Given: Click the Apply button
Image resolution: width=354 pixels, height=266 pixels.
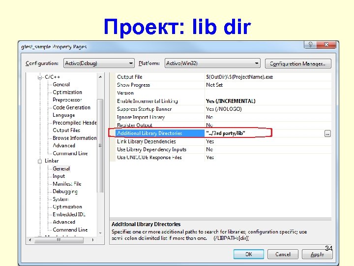Looking at the screenshot, I should pos(317,254).
